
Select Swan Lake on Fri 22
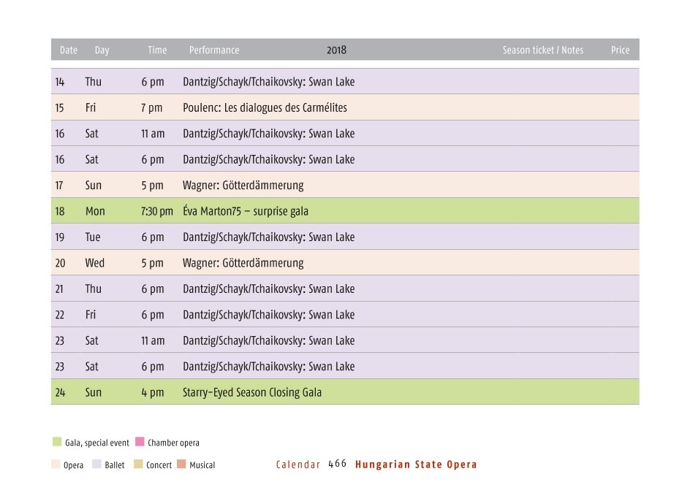tap(345, 314)
